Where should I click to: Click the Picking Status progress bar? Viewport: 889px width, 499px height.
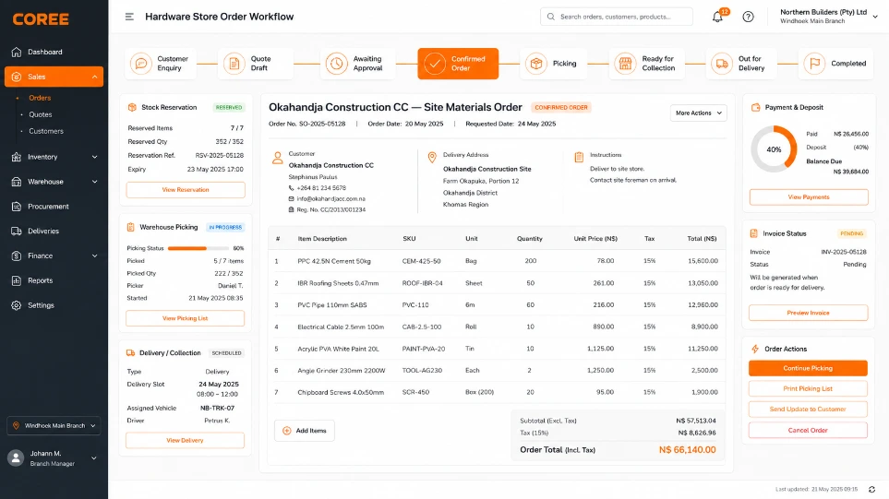pos(198,249)
